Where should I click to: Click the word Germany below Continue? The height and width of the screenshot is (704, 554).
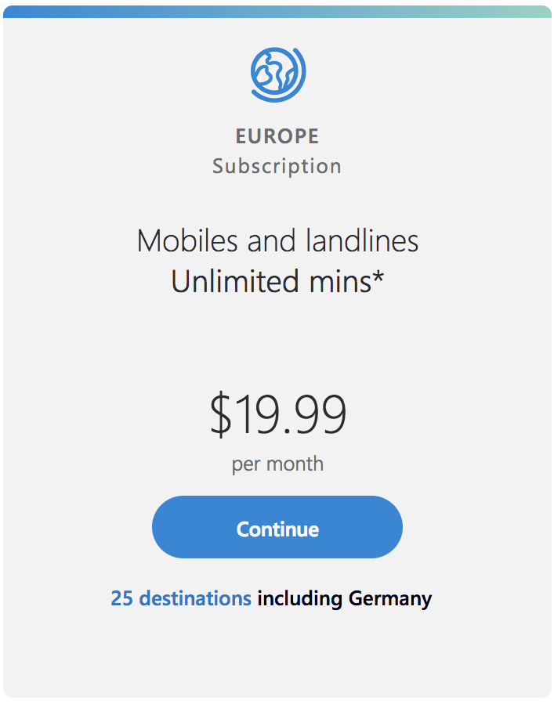point(390,599)
